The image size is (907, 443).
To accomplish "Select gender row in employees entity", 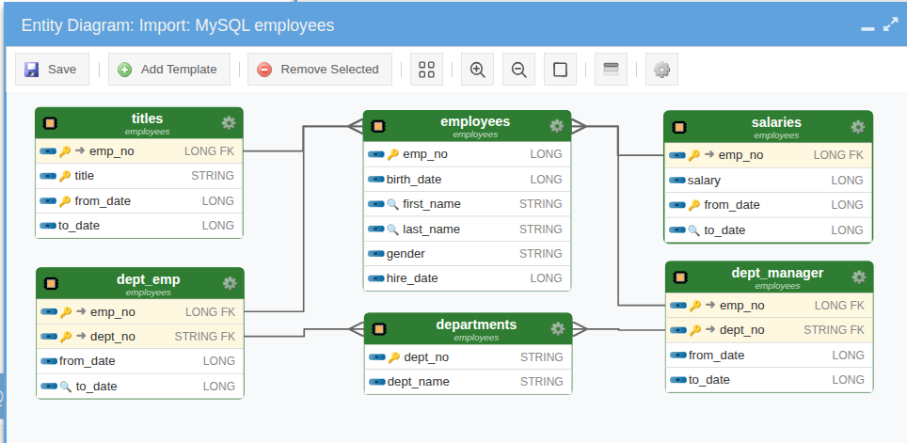I will point(467,254).
